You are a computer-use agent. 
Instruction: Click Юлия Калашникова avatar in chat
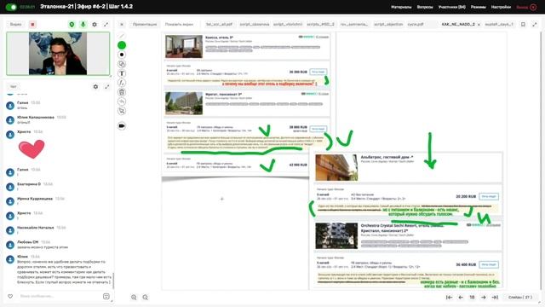tap(10, 120)
